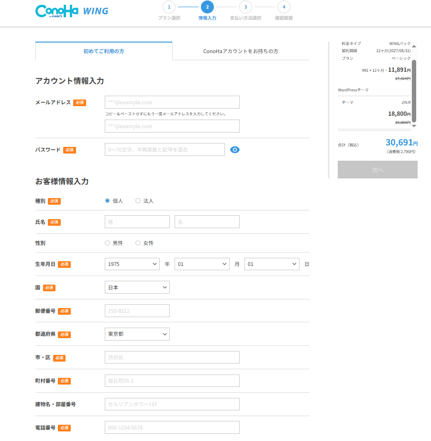This screenshot has height=441, width=431.
Task: Focus the 姓 last name field
Action: 137,222
